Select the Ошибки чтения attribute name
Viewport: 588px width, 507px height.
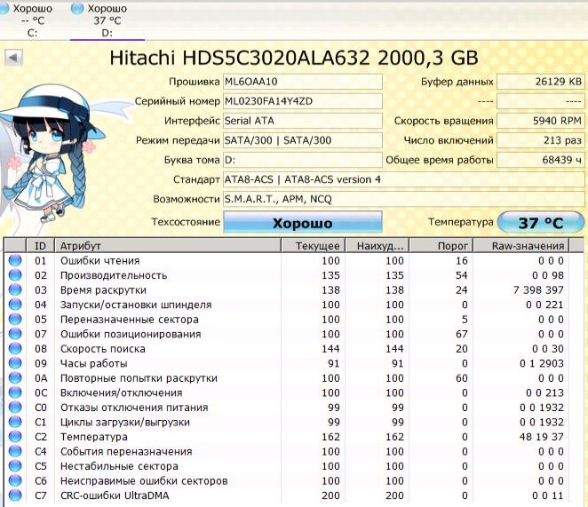click(100, 261)
